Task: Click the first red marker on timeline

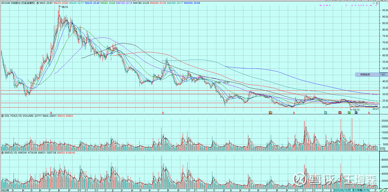Action: pos(51,112)
